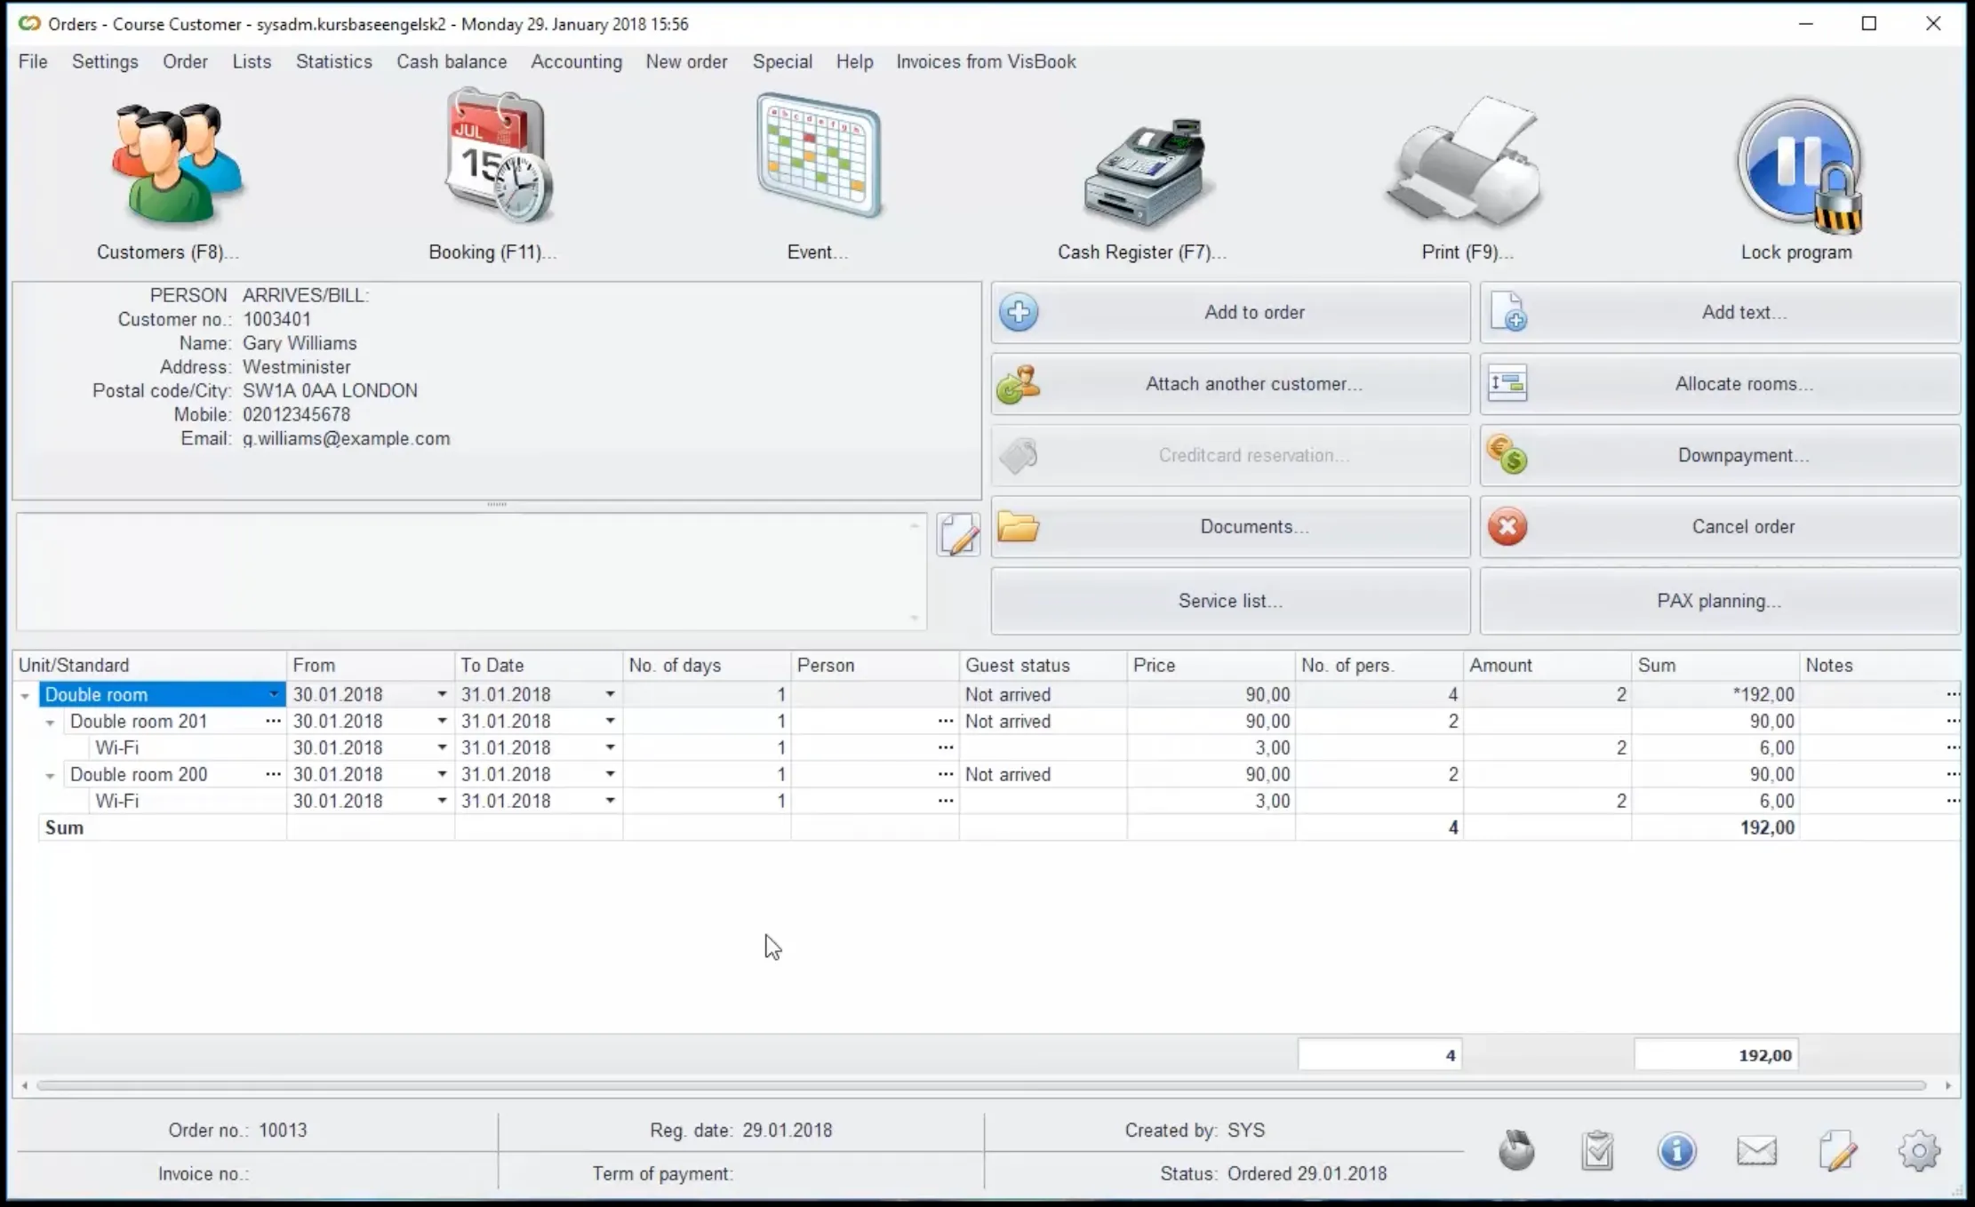Collapse the Double room 201 tree row
Image resolution: width=1975 pixels, height=1207 pixels.
tap(51, 723)
